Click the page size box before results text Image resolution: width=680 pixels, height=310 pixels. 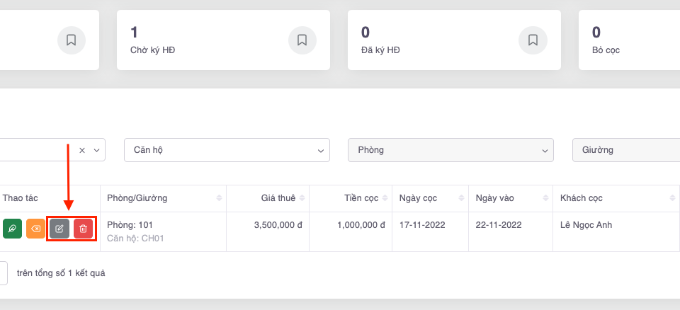(x=2, y=272)
